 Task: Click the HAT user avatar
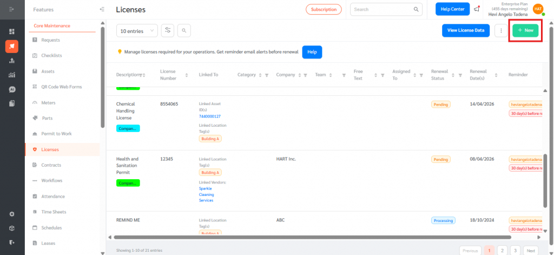pos(538,9)
